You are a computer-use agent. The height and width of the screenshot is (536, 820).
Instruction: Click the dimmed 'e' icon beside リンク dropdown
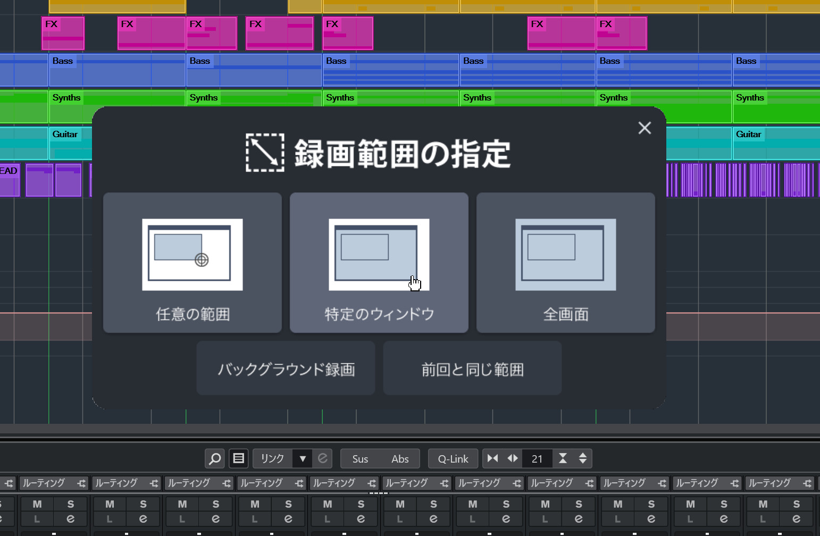point(322,458)
